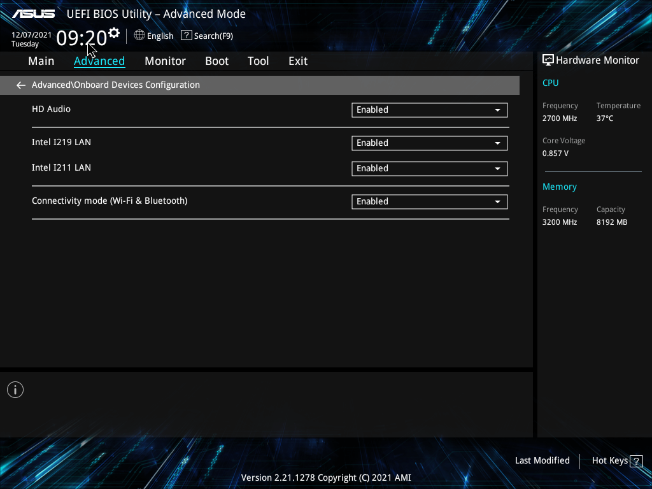The width and height of the screenshot is (652, 489).
Task: Click Search(F9) label
Action: click(x=213, y=36)
